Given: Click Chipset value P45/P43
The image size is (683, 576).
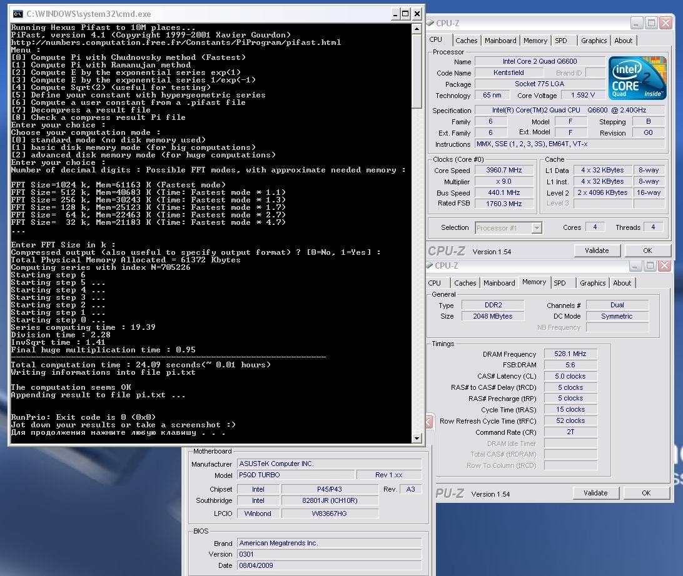Looking at the screenshot, I should point(329,489).
